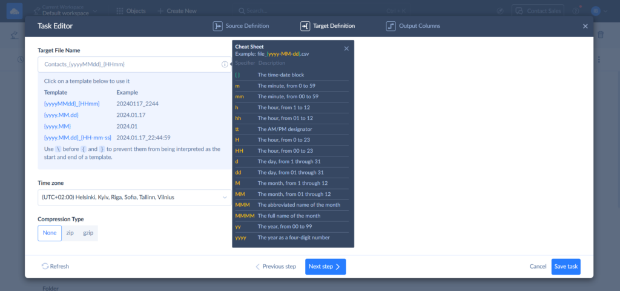620x291 pixels.
Task: Use the {yyyy.MM} template
Action: 58,126
